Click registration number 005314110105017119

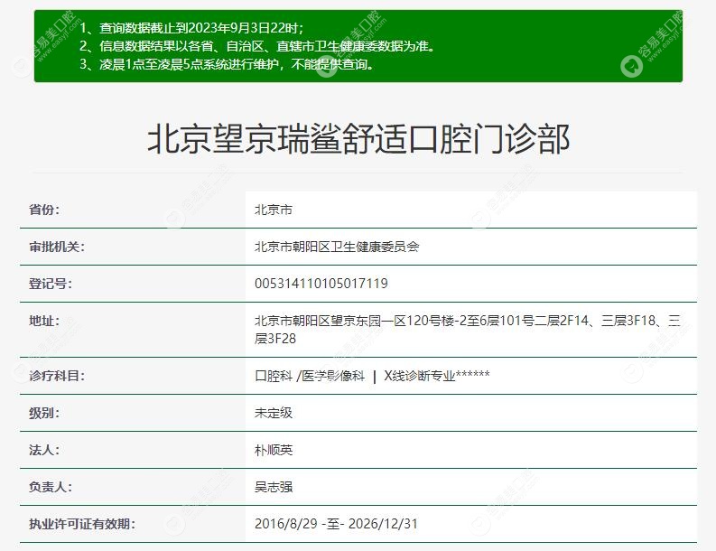pyautogui.click(x=321, y=284)
